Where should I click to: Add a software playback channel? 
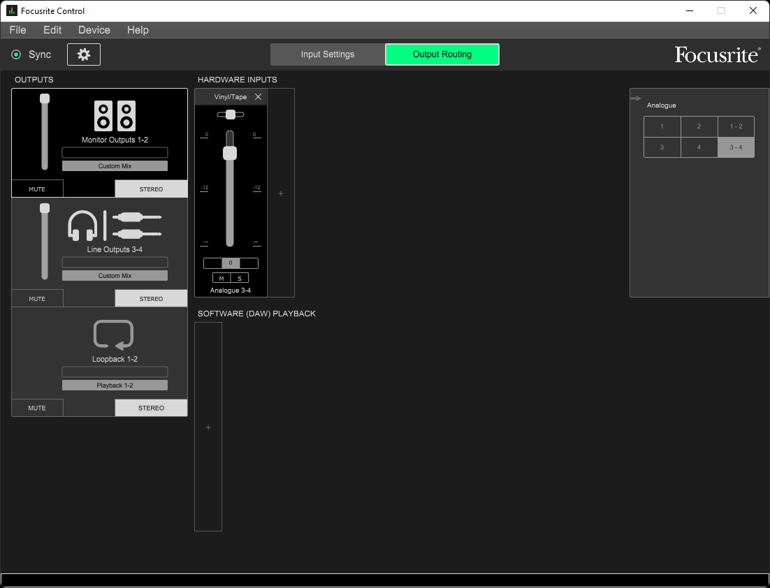(208, 427)
